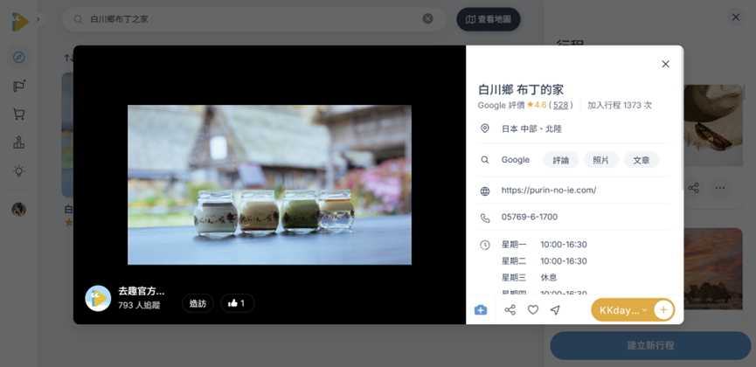Image resolution: width=756 pixels, height=367 pixels.
Task: Open the sunset itinerary thumbnail
Action: (x=713, y=268)
